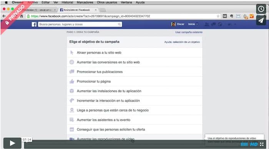Open the Ventana menu
269x149 pixels.
(126, 2)
